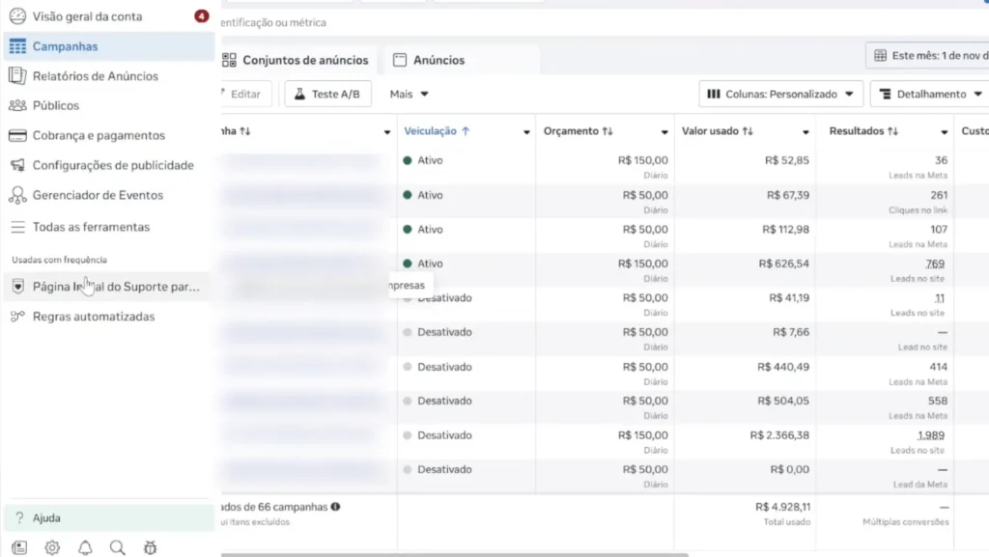Open campaign name column options arrow

[x=387, y=131]
